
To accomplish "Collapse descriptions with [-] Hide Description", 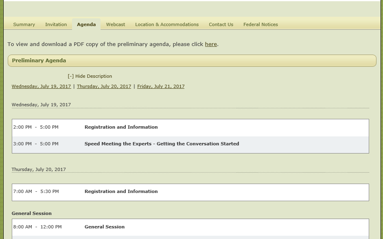I will pos(90,76).
